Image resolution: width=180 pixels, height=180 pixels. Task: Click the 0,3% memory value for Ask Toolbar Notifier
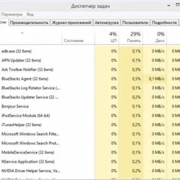click(x=136, y=70)
